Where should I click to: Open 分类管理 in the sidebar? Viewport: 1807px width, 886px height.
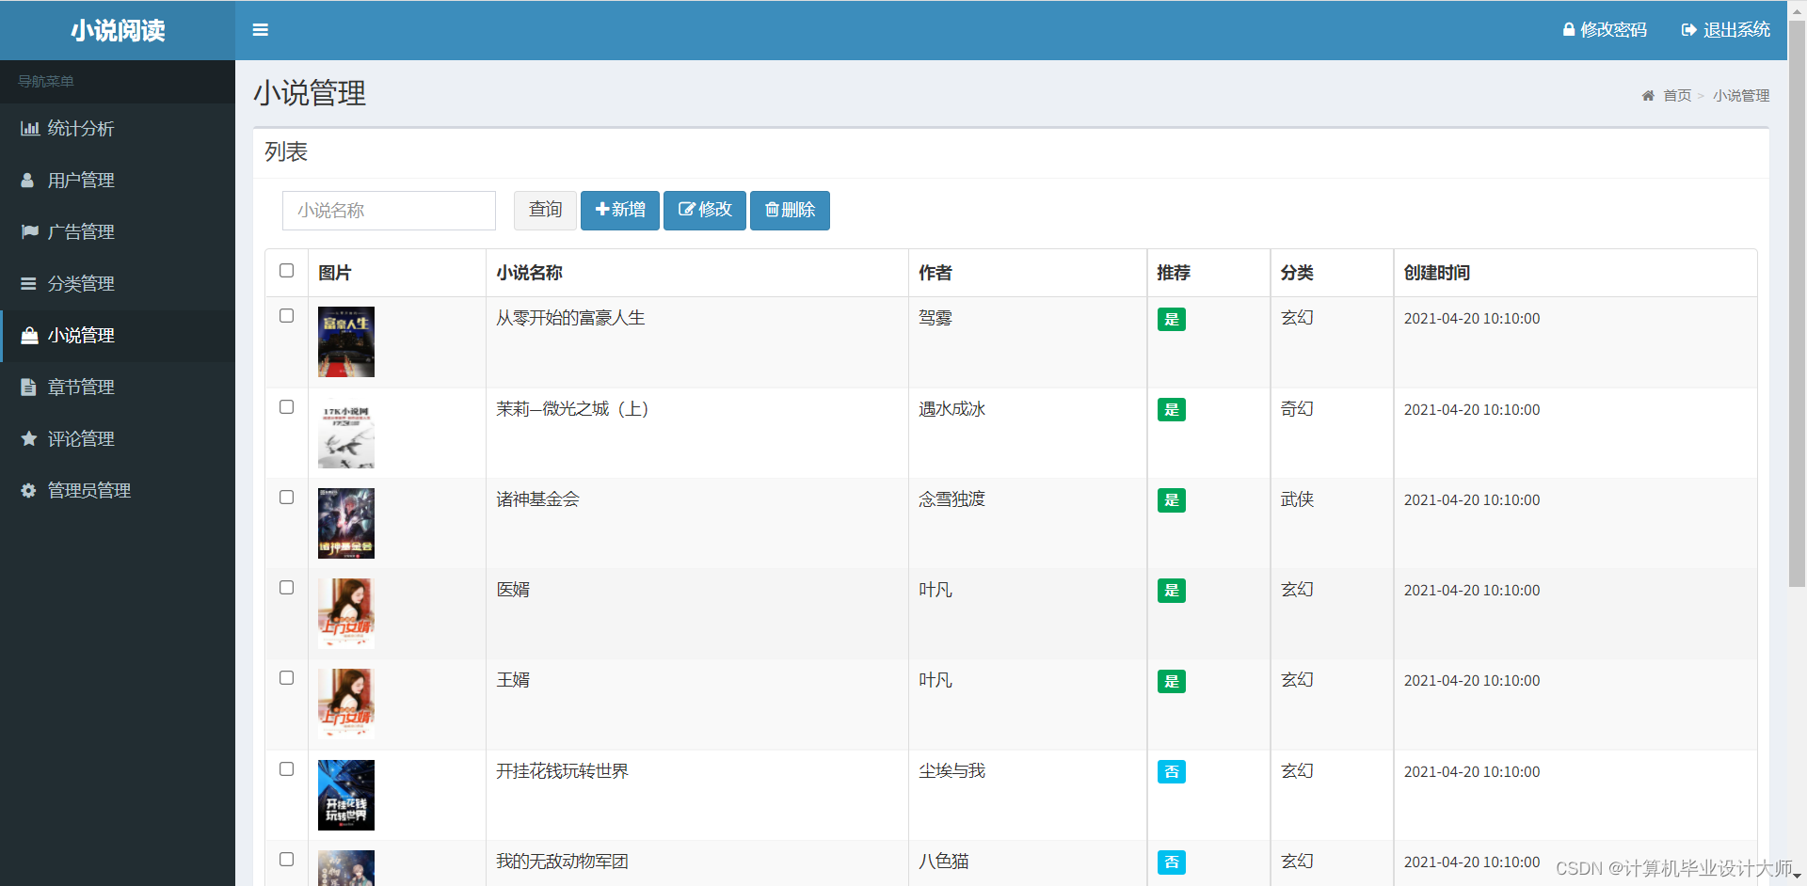coord(118,284)
